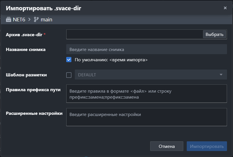The height and width of the screenshot is (157, 233).
Task: Click the blue Импортировать button
Action: point(207,146)
